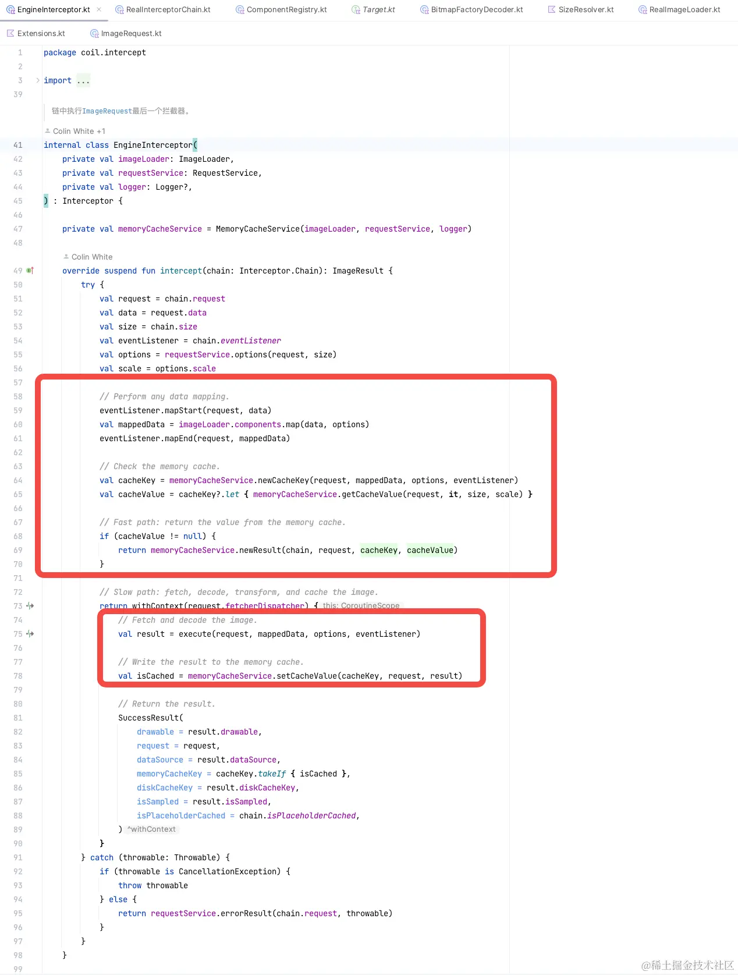Screen dimensions: 738x975
Task: Click the 'isSampled =' named argument on line 87
Action: point(162,802)
